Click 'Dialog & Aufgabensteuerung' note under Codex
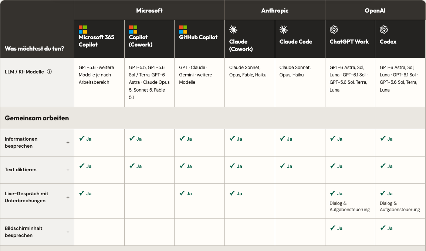The height and width of the screenshot is (251, 426). tap(400, 206)
